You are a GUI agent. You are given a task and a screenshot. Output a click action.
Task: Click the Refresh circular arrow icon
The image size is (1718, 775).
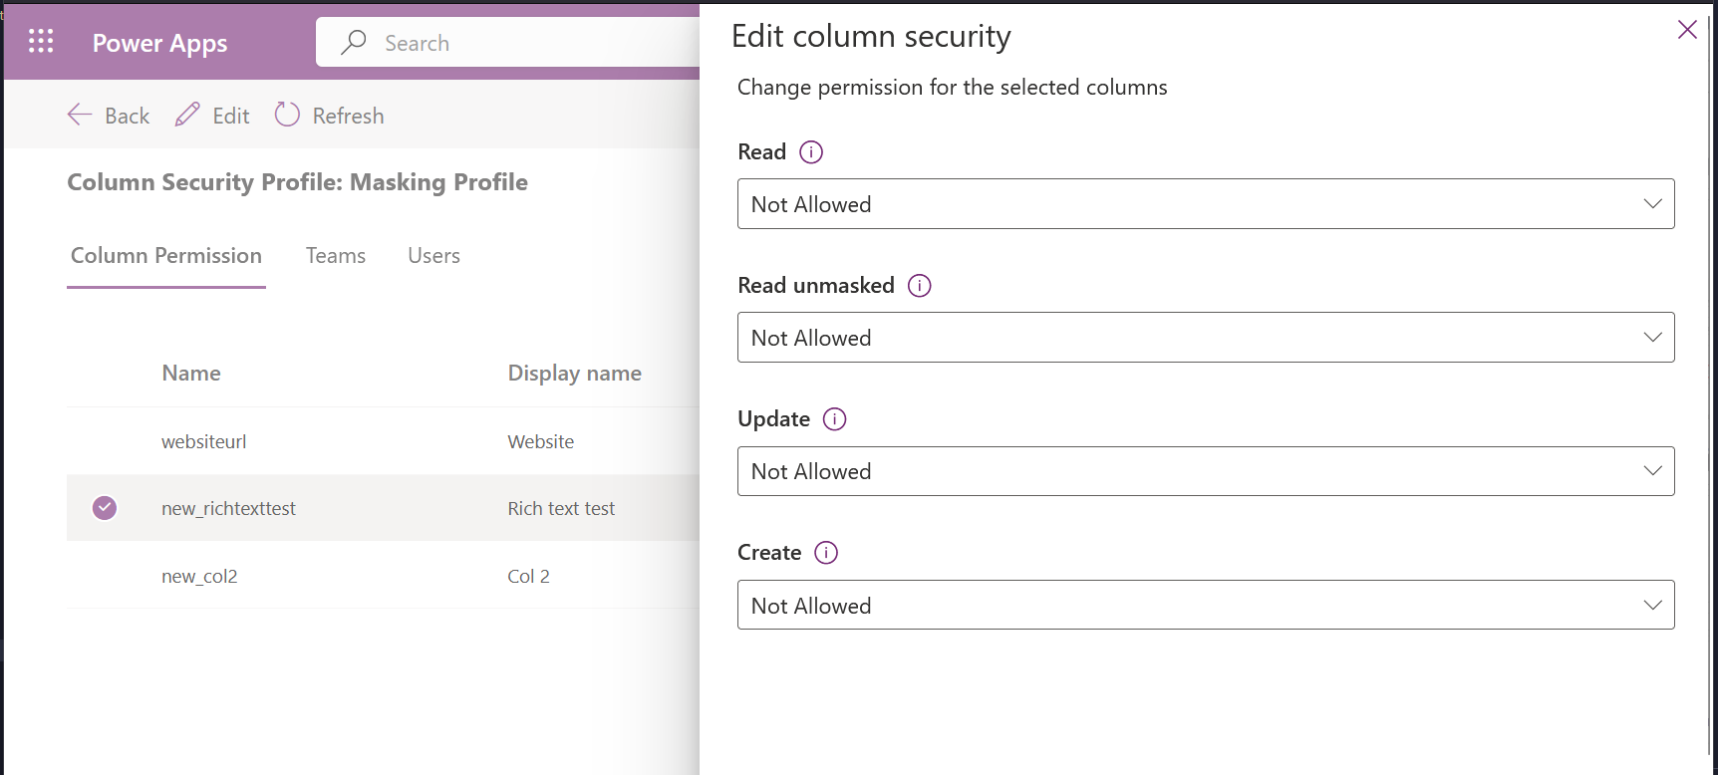pos(287,115)
